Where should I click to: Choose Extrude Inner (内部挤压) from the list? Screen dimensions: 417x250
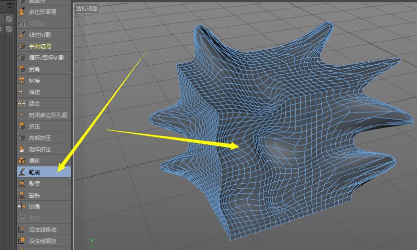[x=39, y=138]
